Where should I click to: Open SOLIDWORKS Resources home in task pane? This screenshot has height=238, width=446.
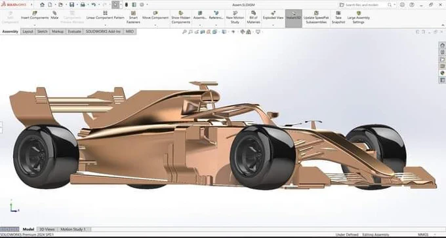[442, 45]
